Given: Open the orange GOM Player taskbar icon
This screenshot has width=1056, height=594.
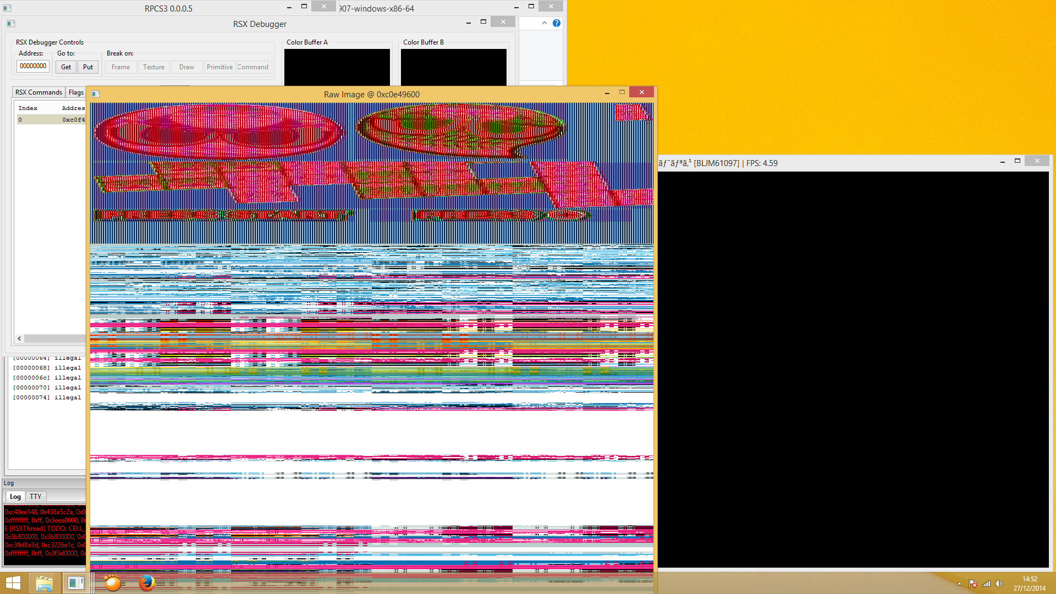Looking at the screenshot, I should [x=112, y=583].
